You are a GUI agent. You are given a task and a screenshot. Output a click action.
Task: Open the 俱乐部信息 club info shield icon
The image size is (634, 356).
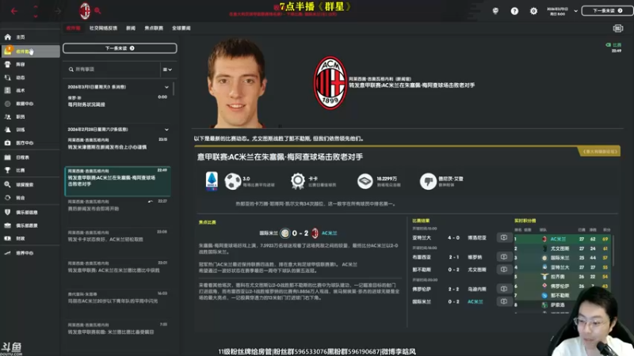(8, 212)
